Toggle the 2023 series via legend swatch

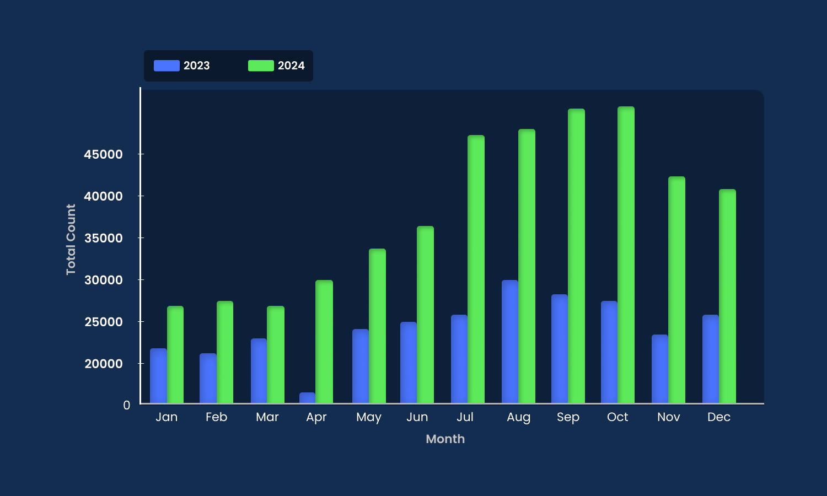167,65
